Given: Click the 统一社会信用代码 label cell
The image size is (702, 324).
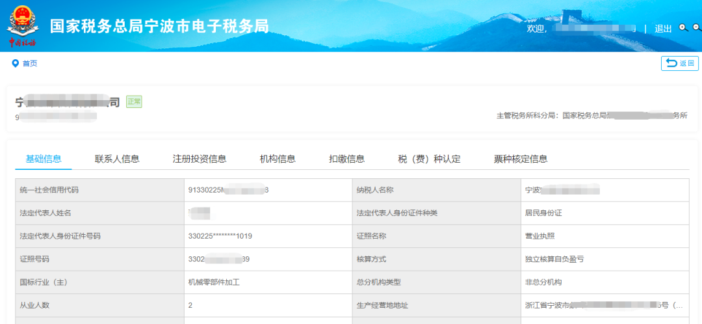Looking at the screenshot, I should pos(100,190).
